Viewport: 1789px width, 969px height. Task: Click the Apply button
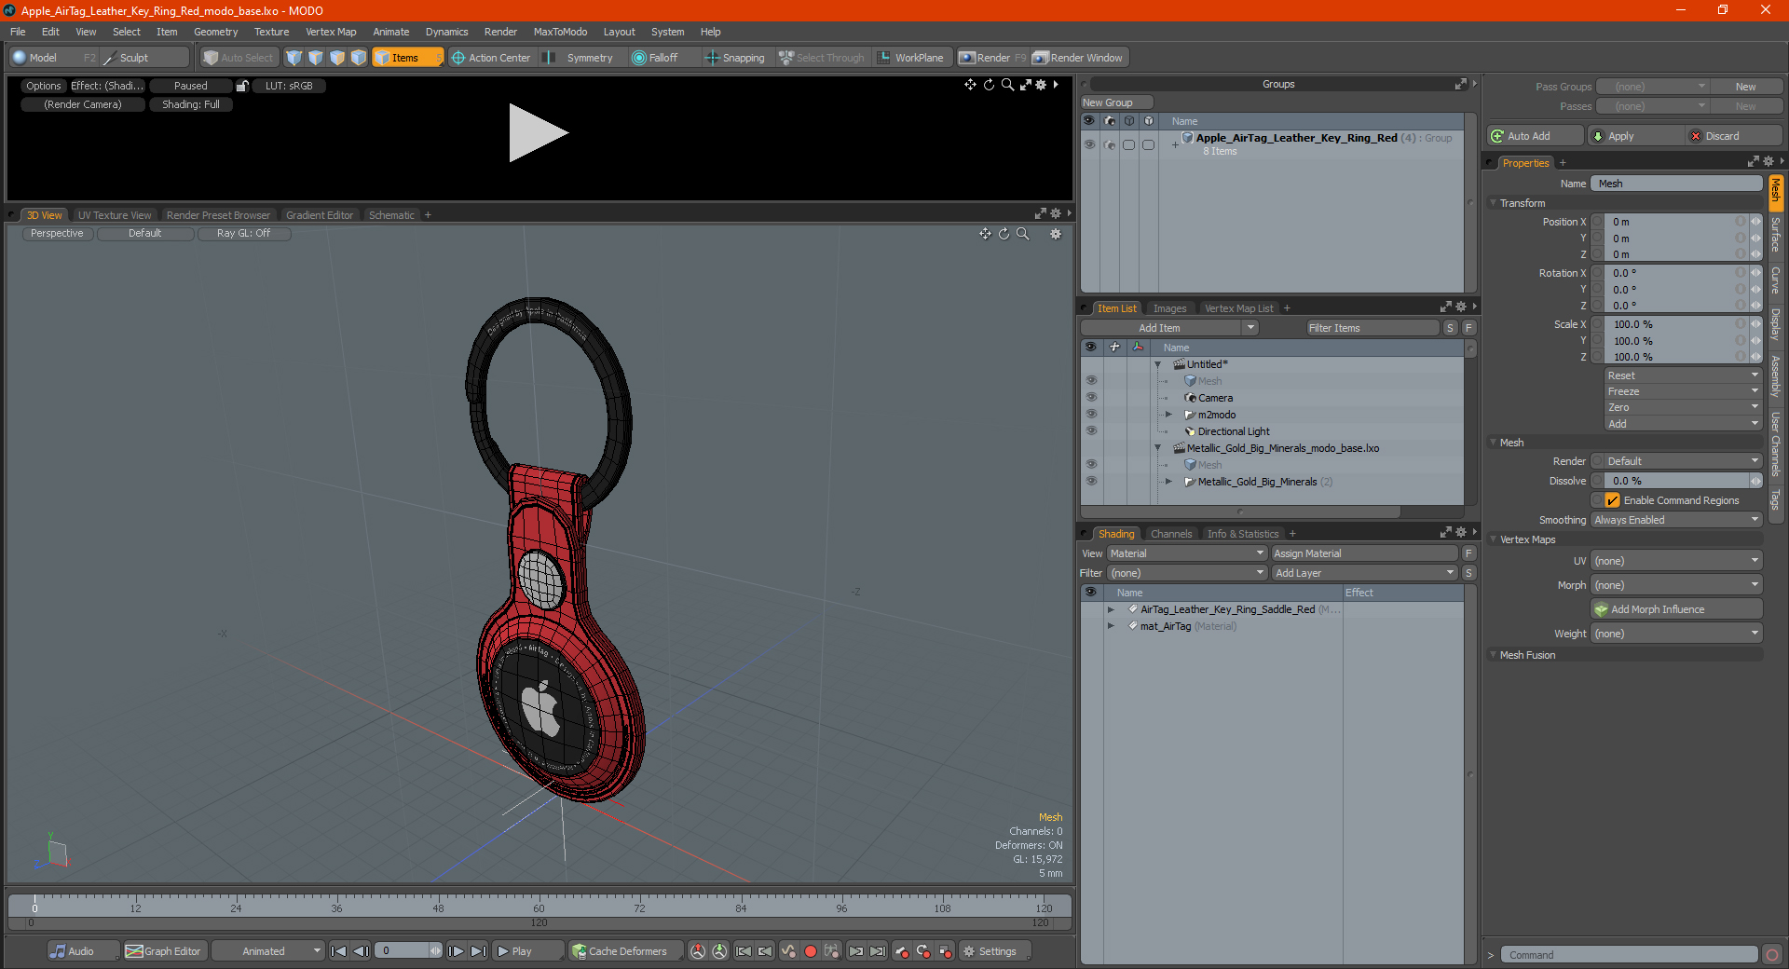coord(1636,136)
